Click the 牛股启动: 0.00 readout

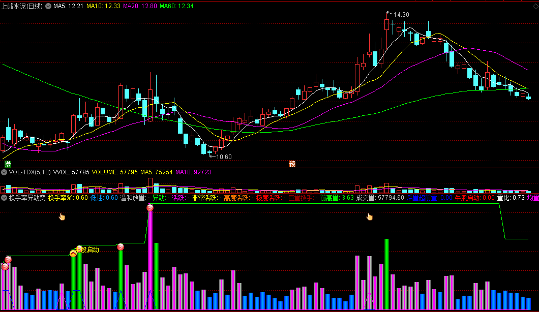475,198
